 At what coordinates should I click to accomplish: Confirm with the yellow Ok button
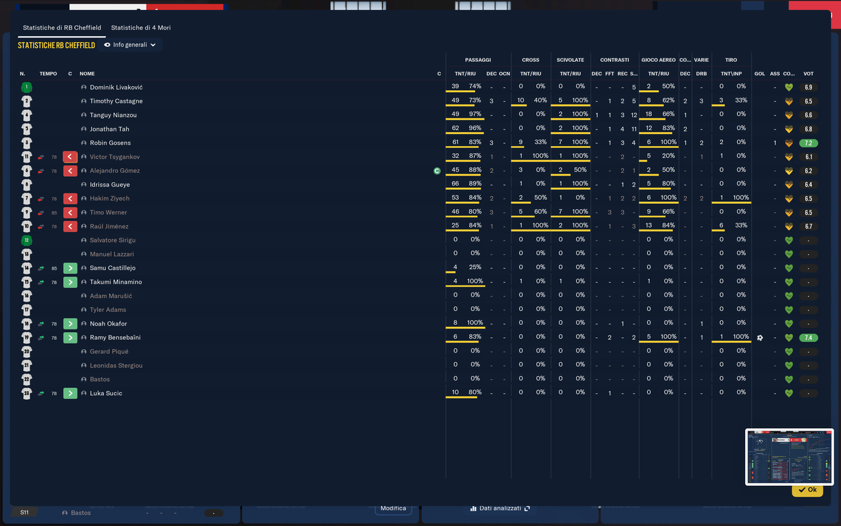(x=807, y=490)
